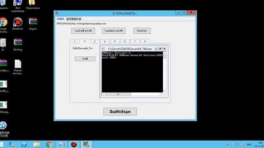Viewport: 264px width, 148px height.
Task: Open Action Center flag tray icon
Action: pyautogui.click(x=233, y=144)
